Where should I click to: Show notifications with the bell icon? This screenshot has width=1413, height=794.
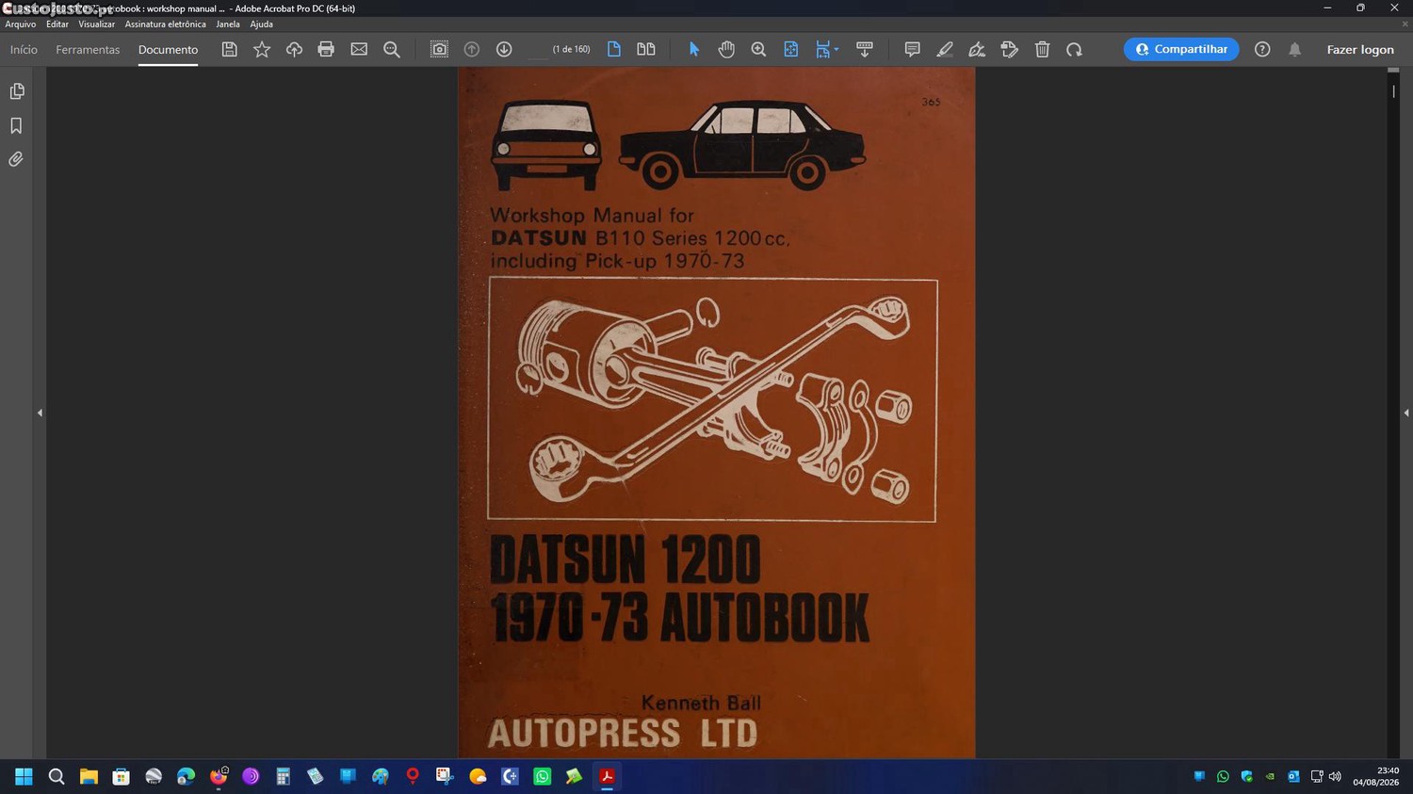[1295, 49]
